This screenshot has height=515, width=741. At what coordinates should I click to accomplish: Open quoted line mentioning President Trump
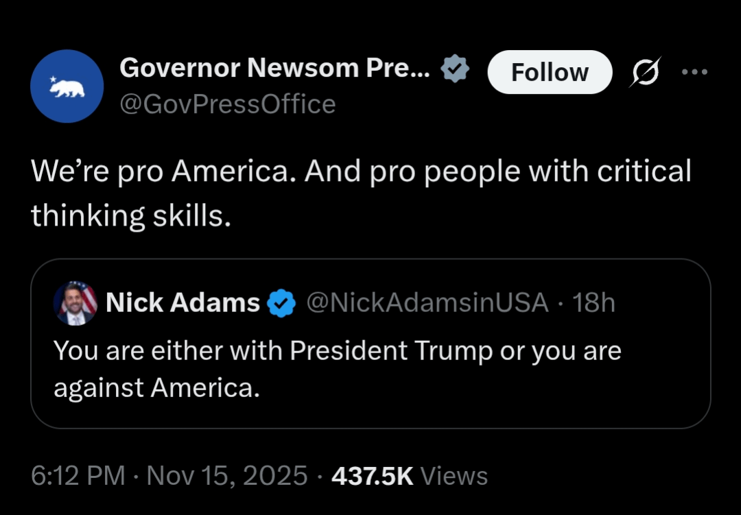pos(338,350)
